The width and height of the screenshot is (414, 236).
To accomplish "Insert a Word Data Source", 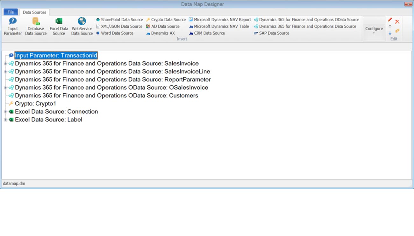I will [115, 33].
